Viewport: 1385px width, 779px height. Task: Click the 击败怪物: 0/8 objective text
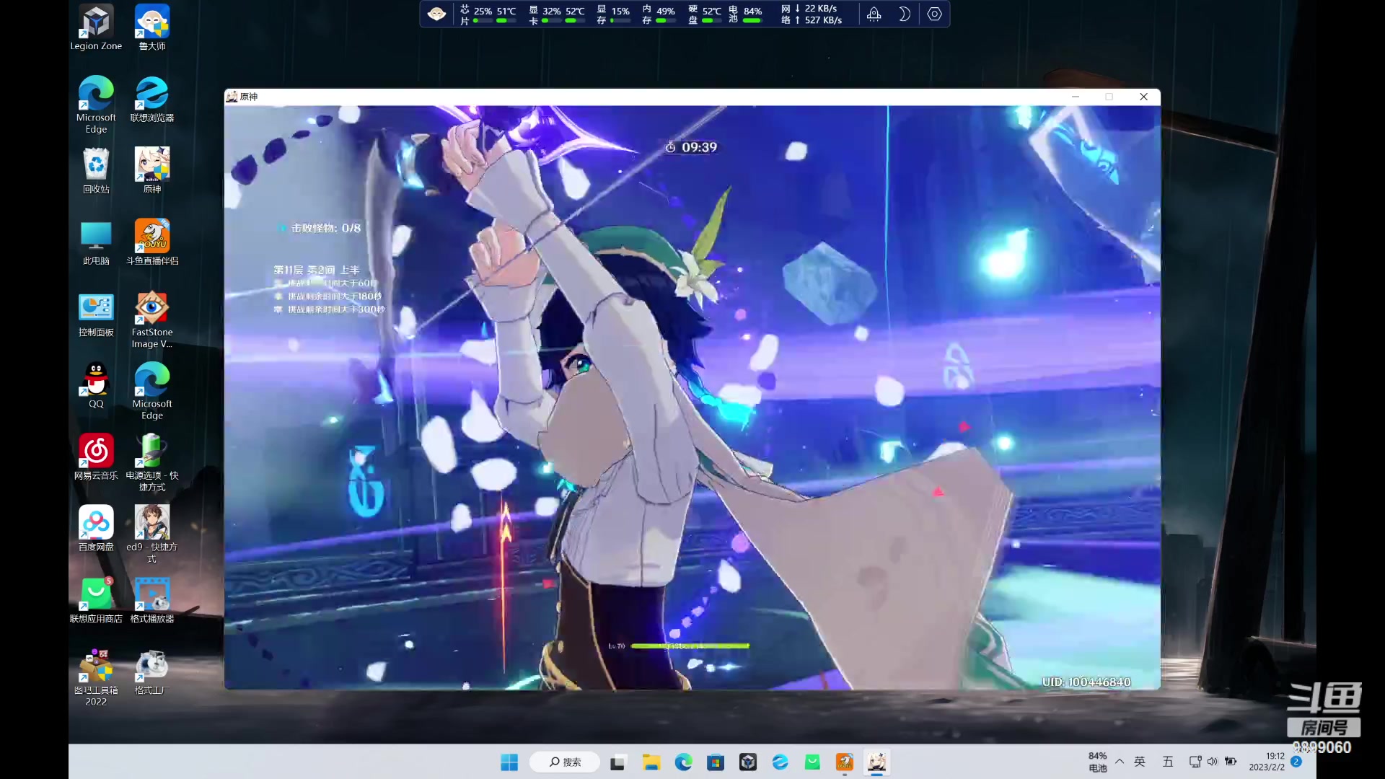pos(326,228)
